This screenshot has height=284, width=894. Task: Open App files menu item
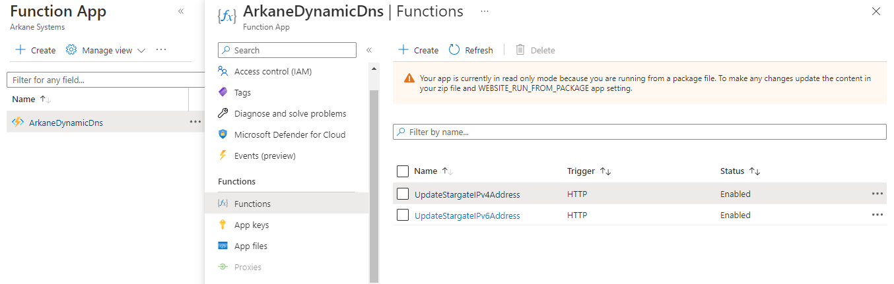point(251,246)
